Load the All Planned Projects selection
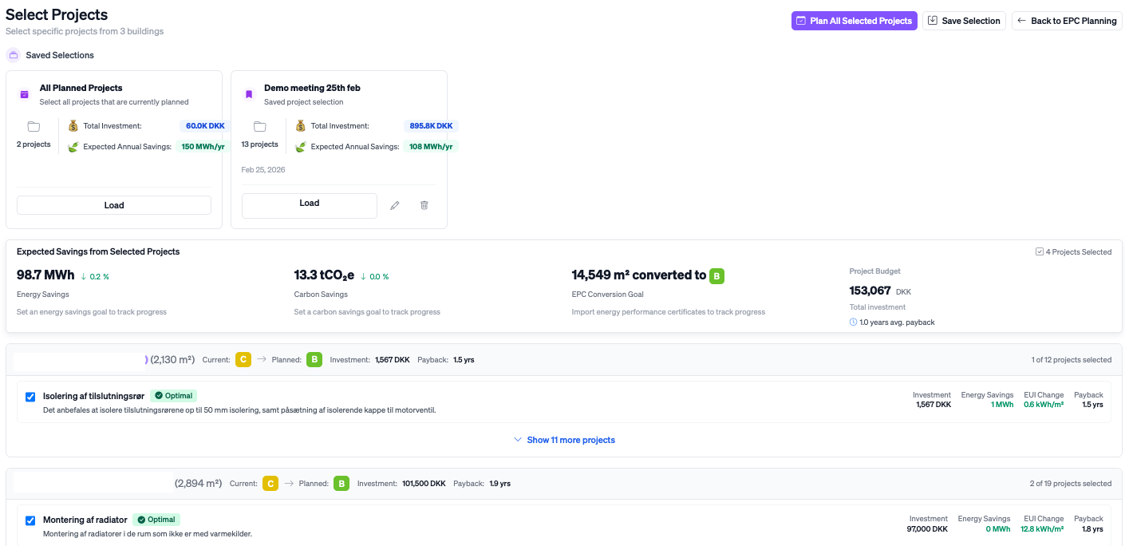 coord(114,205)
